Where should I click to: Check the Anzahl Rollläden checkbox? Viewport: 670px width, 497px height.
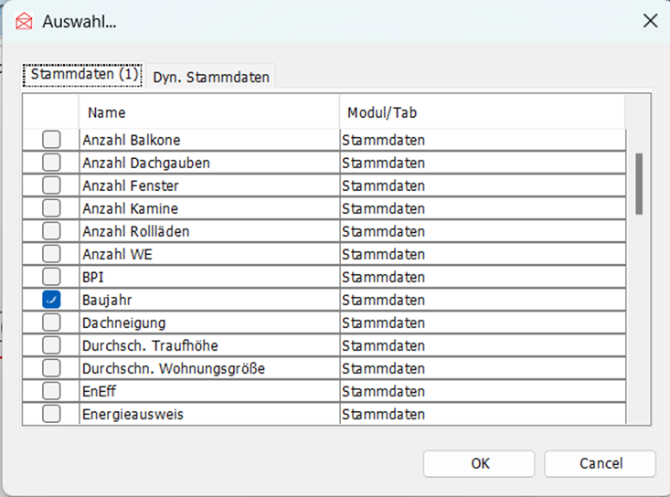click(52, 231)
